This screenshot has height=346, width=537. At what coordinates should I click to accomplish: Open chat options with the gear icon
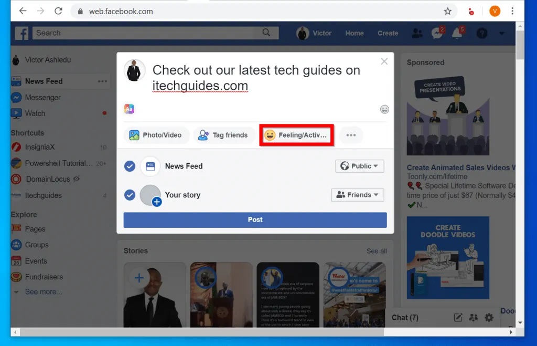point(489,318)
